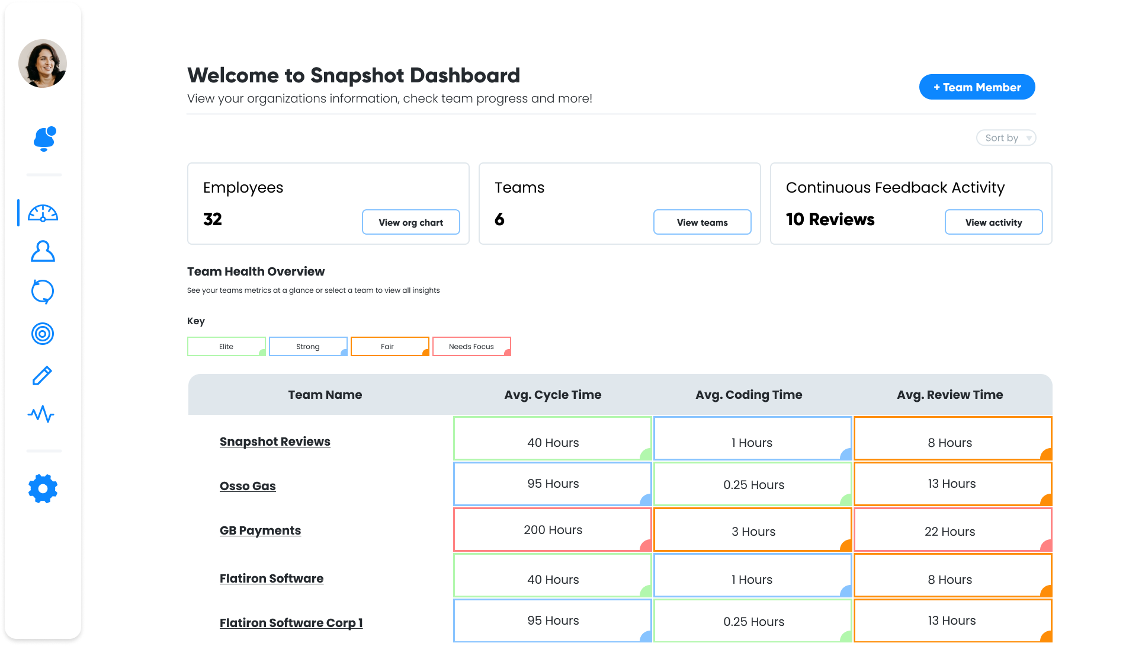The width and height of the screenshot is (1142, 646).
Task: Open the settings gear at the sidebar bottom
Action: 42,488
